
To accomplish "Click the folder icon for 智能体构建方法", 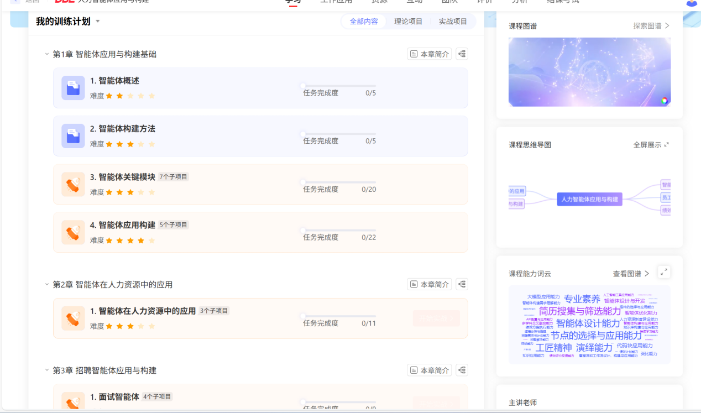I will click(73, 136).
